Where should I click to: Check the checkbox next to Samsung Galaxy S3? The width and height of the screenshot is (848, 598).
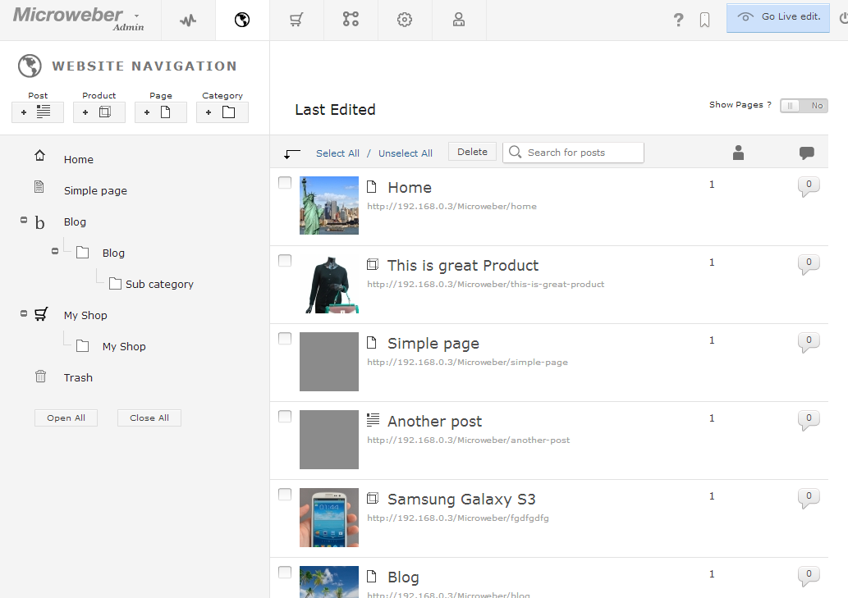[x=284, y=494]
